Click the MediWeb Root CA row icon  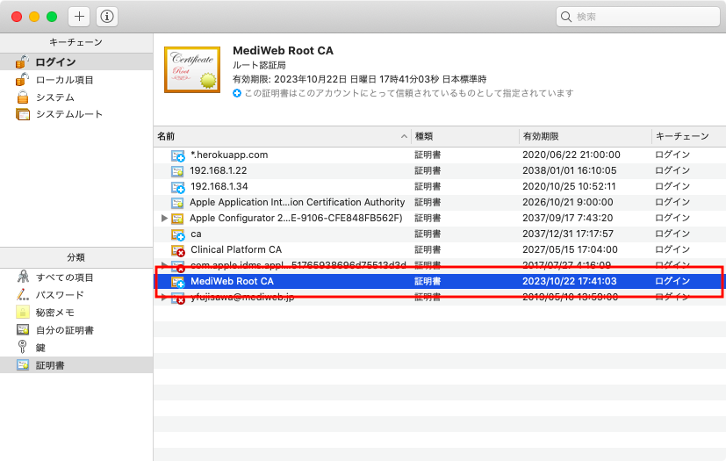[x=178, y=282]
